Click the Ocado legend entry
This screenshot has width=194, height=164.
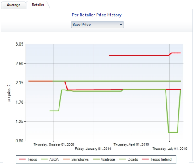128,159
